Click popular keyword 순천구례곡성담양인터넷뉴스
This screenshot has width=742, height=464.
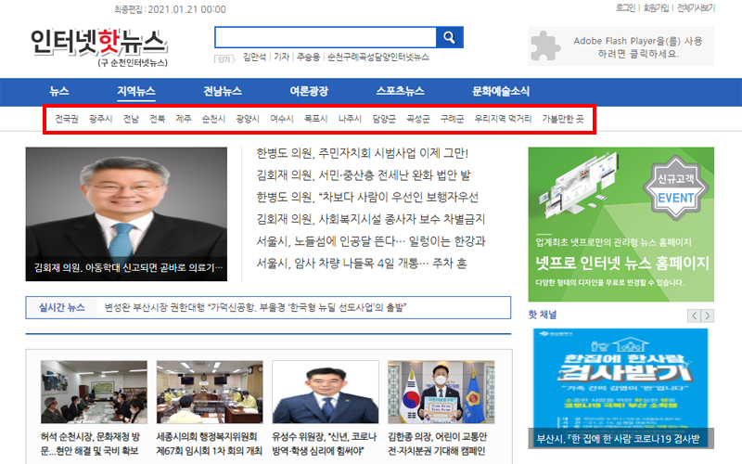click(378, 58)
